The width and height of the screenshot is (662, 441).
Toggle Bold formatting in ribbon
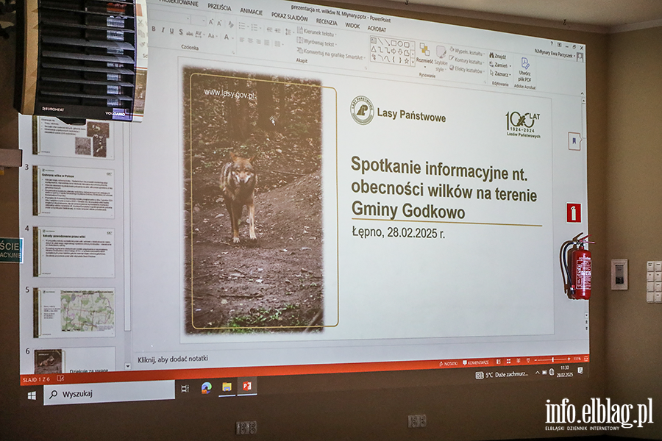[x=154, y=29]
